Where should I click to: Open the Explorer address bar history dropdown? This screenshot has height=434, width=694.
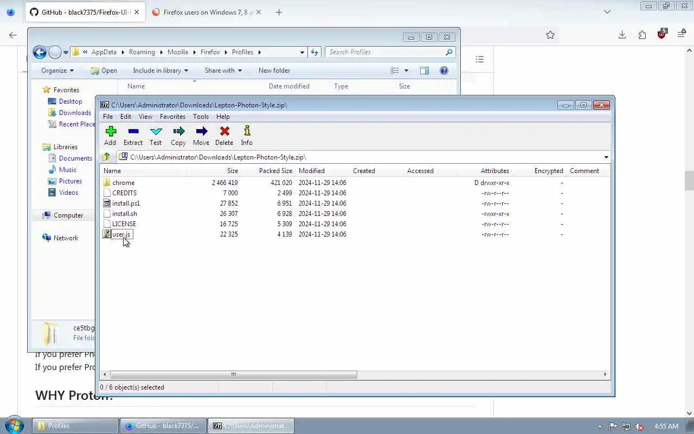tap(302, 52)
